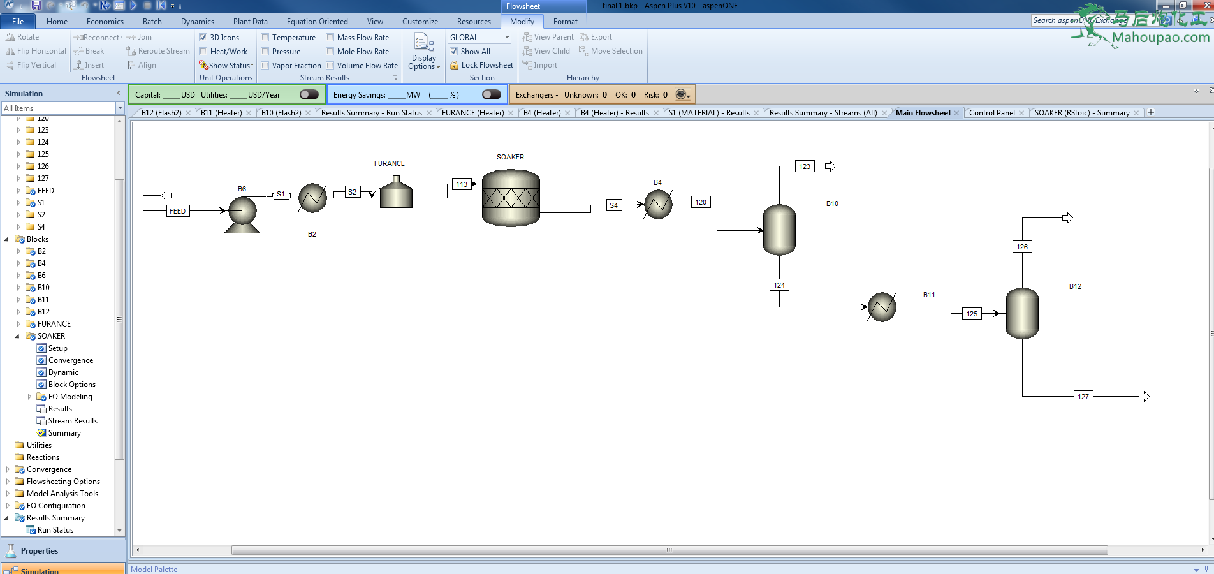The height and width of the screenshot is (574, 1214).
Task: Select the B2 heater block icon
Action: coord(312,198)
